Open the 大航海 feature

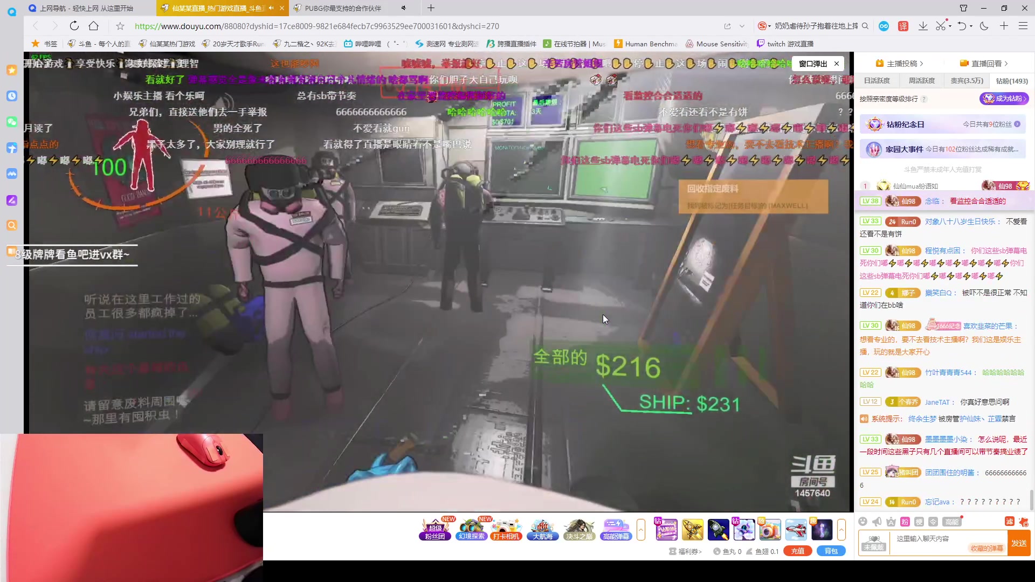[542, 531]
